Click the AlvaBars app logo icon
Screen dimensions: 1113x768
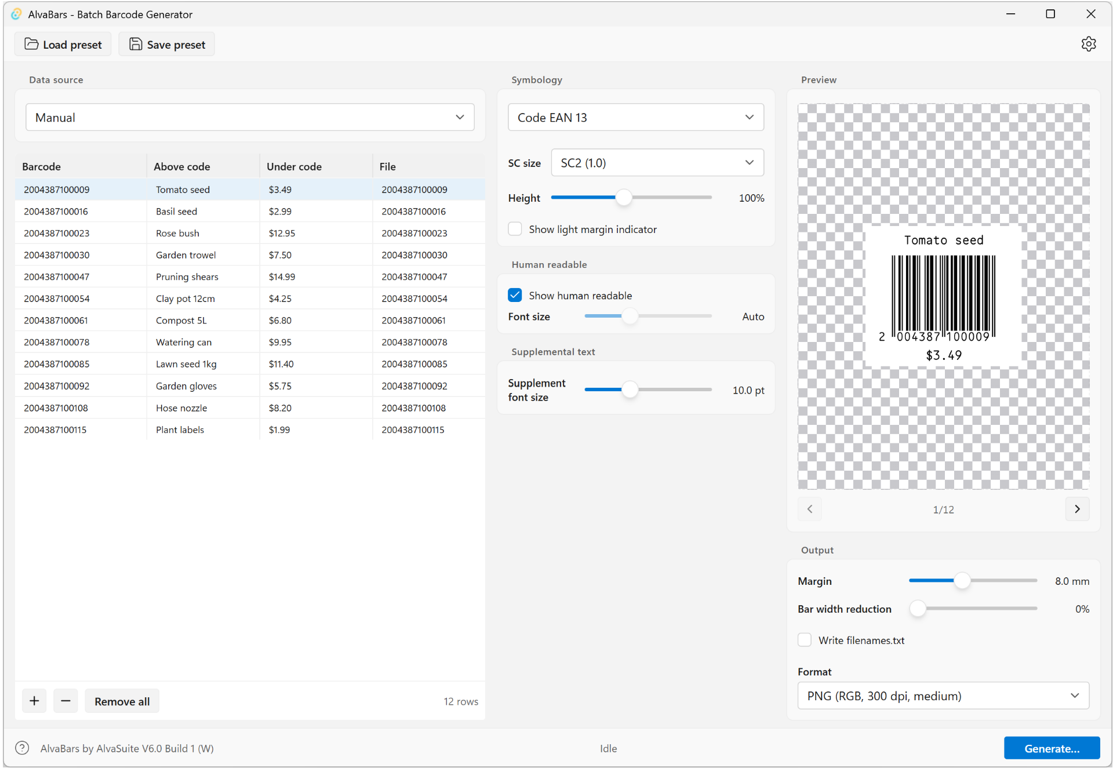tap(16, 14)
